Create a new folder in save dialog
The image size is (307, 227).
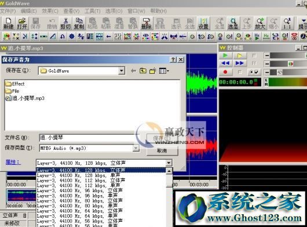pos(153,71)
